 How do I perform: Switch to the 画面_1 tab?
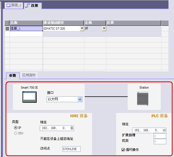point(14,5)
